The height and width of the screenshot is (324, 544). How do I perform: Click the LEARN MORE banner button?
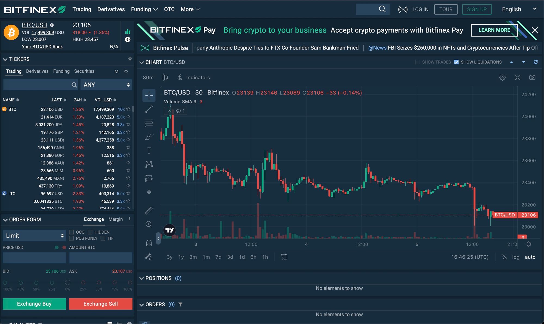[494, 30]
